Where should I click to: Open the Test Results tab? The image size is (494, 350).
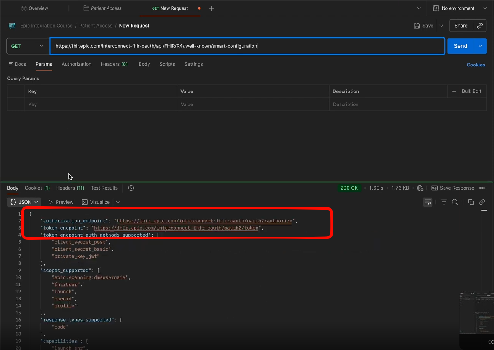coord(104,188)
